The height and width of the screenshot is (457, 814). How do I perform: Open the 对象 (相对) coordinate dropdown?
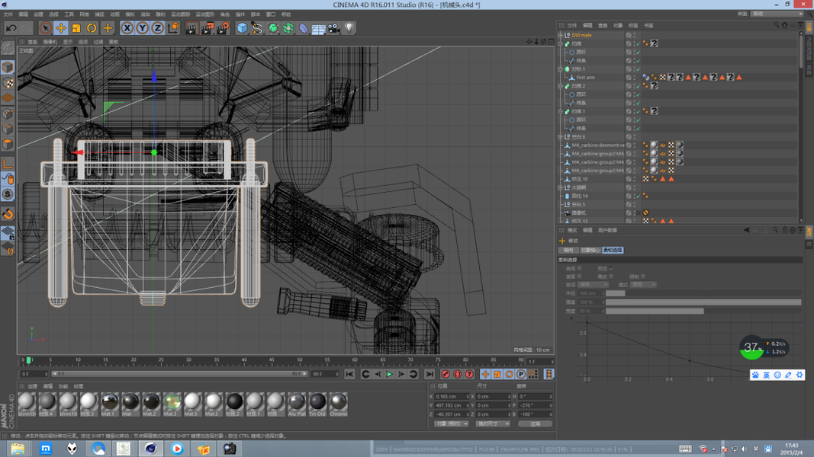click(x=451, y=423)
